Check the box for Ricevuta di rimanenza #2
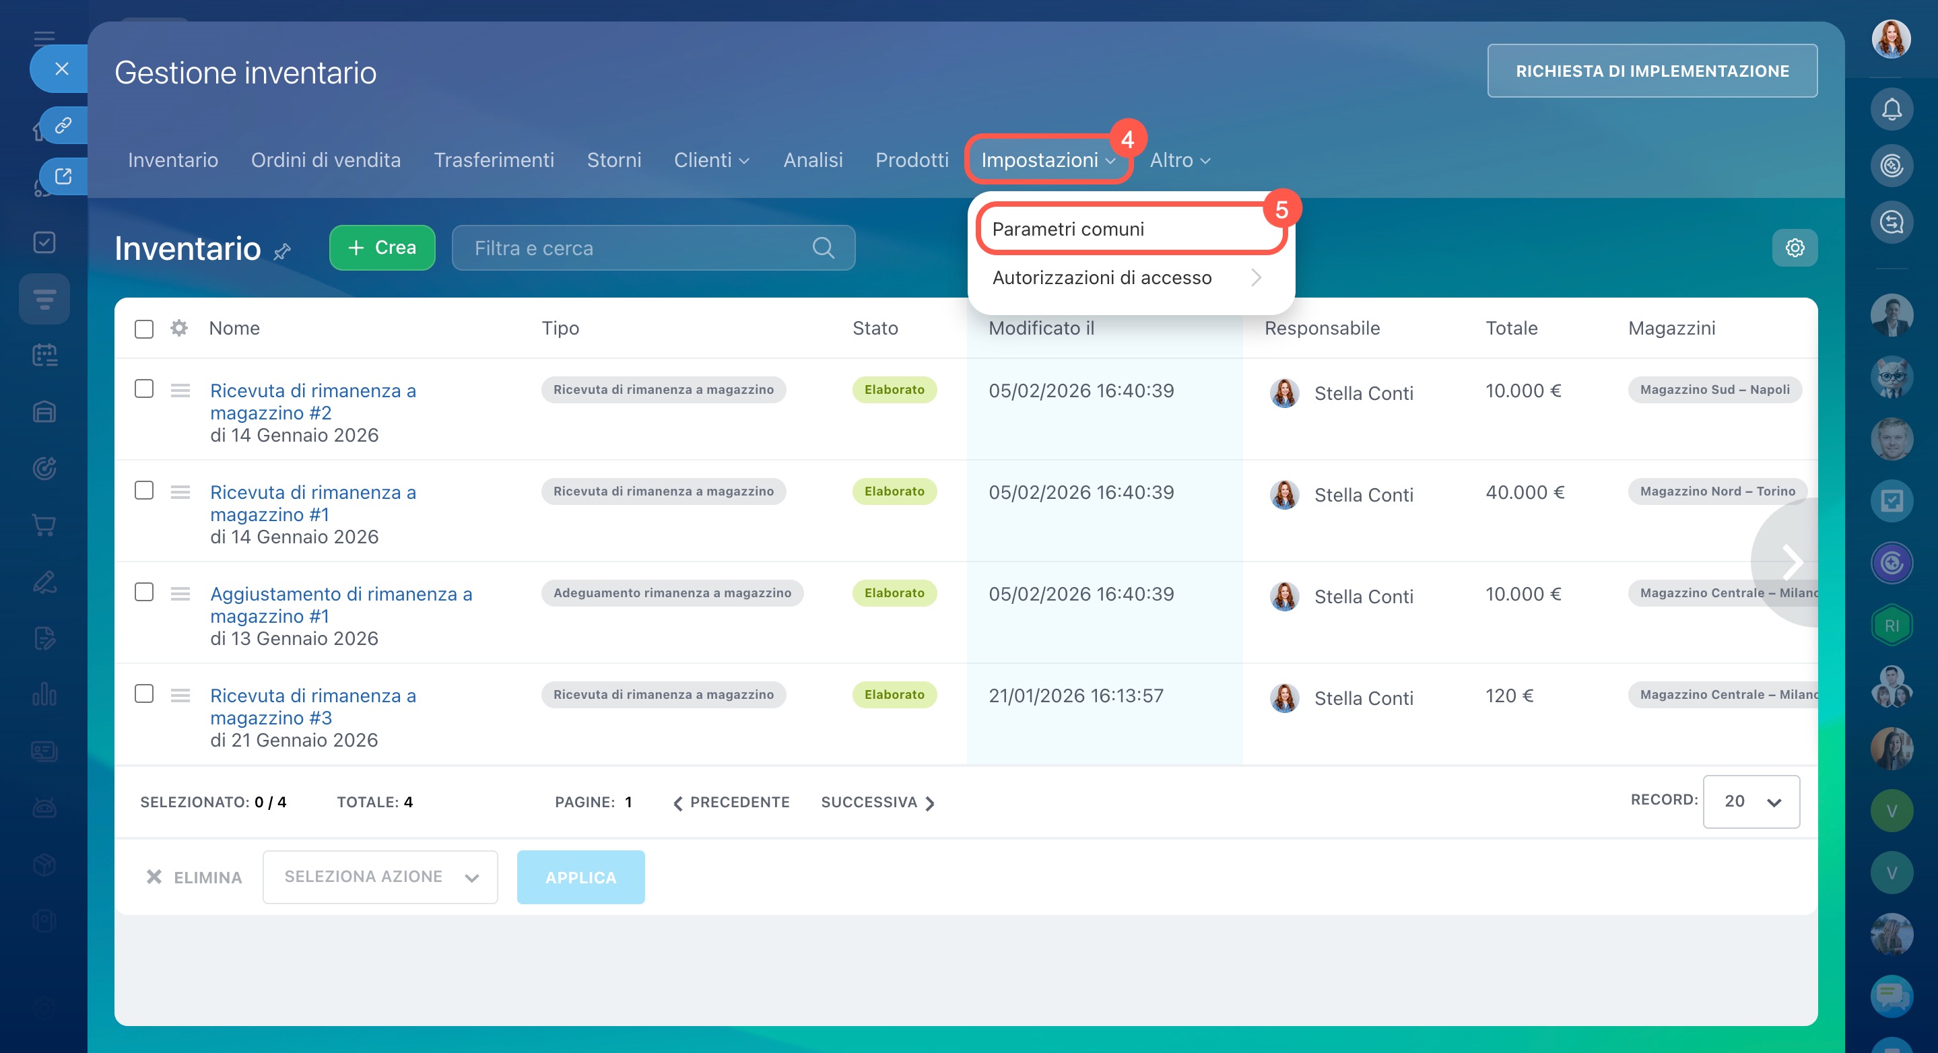1938x1053 pixels. pos(143,389)
